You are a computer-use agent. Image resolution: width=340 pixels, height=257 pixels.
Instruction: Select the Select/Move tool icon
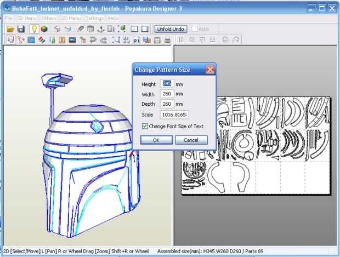click(10, 40)
